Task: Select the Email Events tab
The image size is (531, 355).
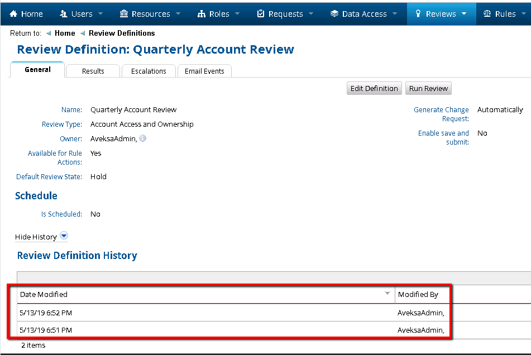Action: click(204, 71)
